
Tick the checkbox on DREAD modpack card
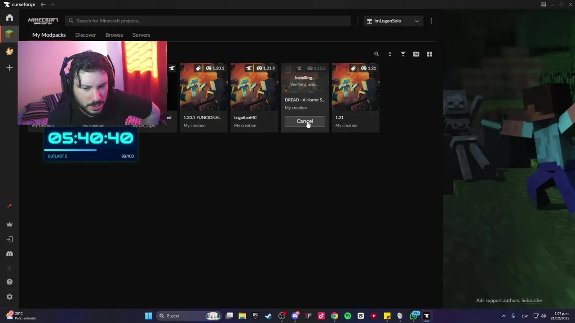(x=288, y=70)
